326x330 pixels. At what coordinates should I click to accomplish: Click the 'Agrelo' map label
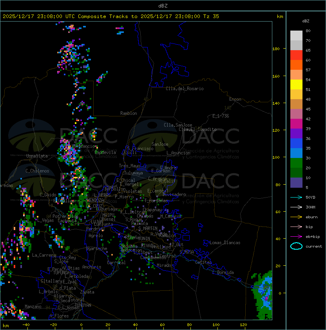[96, 236]
